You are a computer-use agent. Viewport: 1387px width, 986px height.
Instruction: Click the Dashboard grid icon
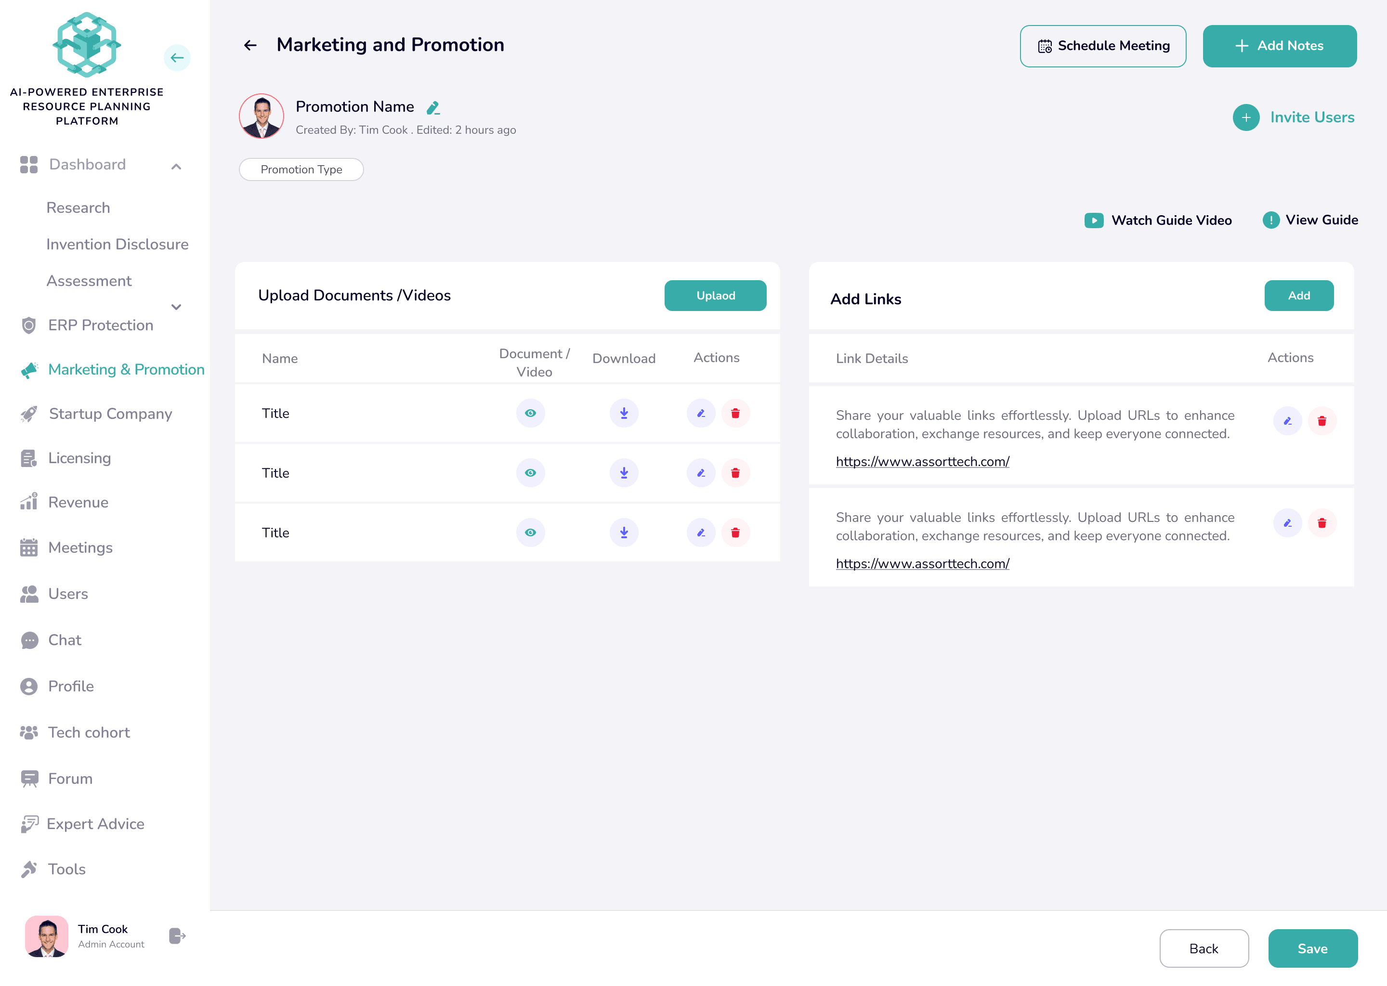[28, 165]
